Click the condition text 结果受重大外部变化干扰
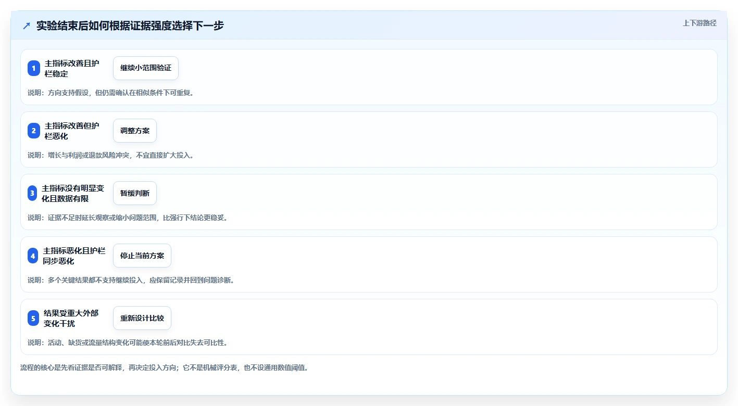The image size is (738, 406). click(71, 318)
